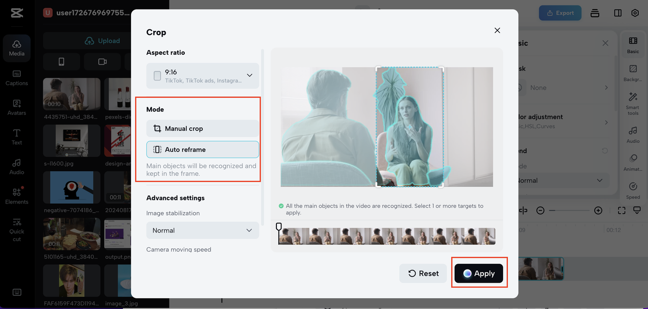Open settings hexagon icon at top right
This screenshot has width=648, height=309.
coord(635,13)
